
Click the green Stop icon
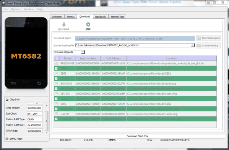88,24
